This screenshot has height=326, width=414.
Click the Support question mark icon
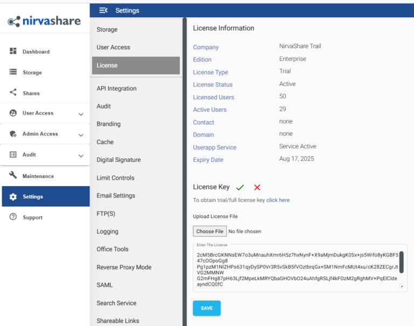13,217
